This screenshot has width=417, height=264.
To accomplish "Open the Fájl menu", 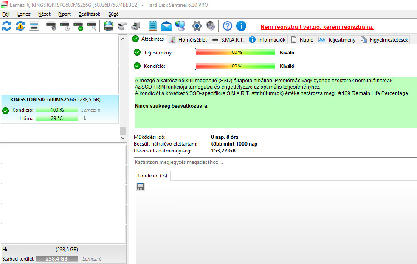I will (x=6, y=14).
